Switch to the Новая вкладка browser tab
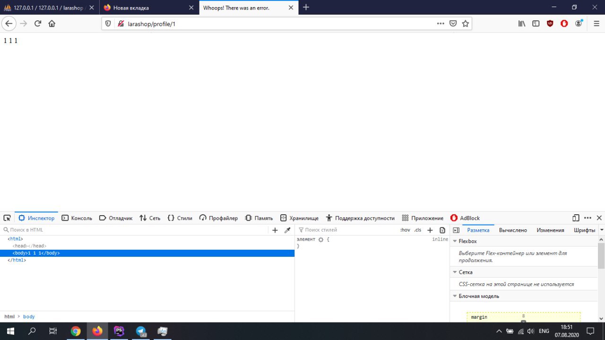605x340 pixels. (149, 8)
